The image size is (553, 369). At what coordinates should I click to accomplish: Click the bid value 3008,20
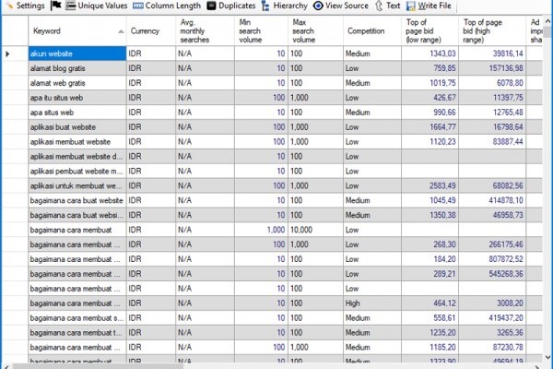coord(510,304)
